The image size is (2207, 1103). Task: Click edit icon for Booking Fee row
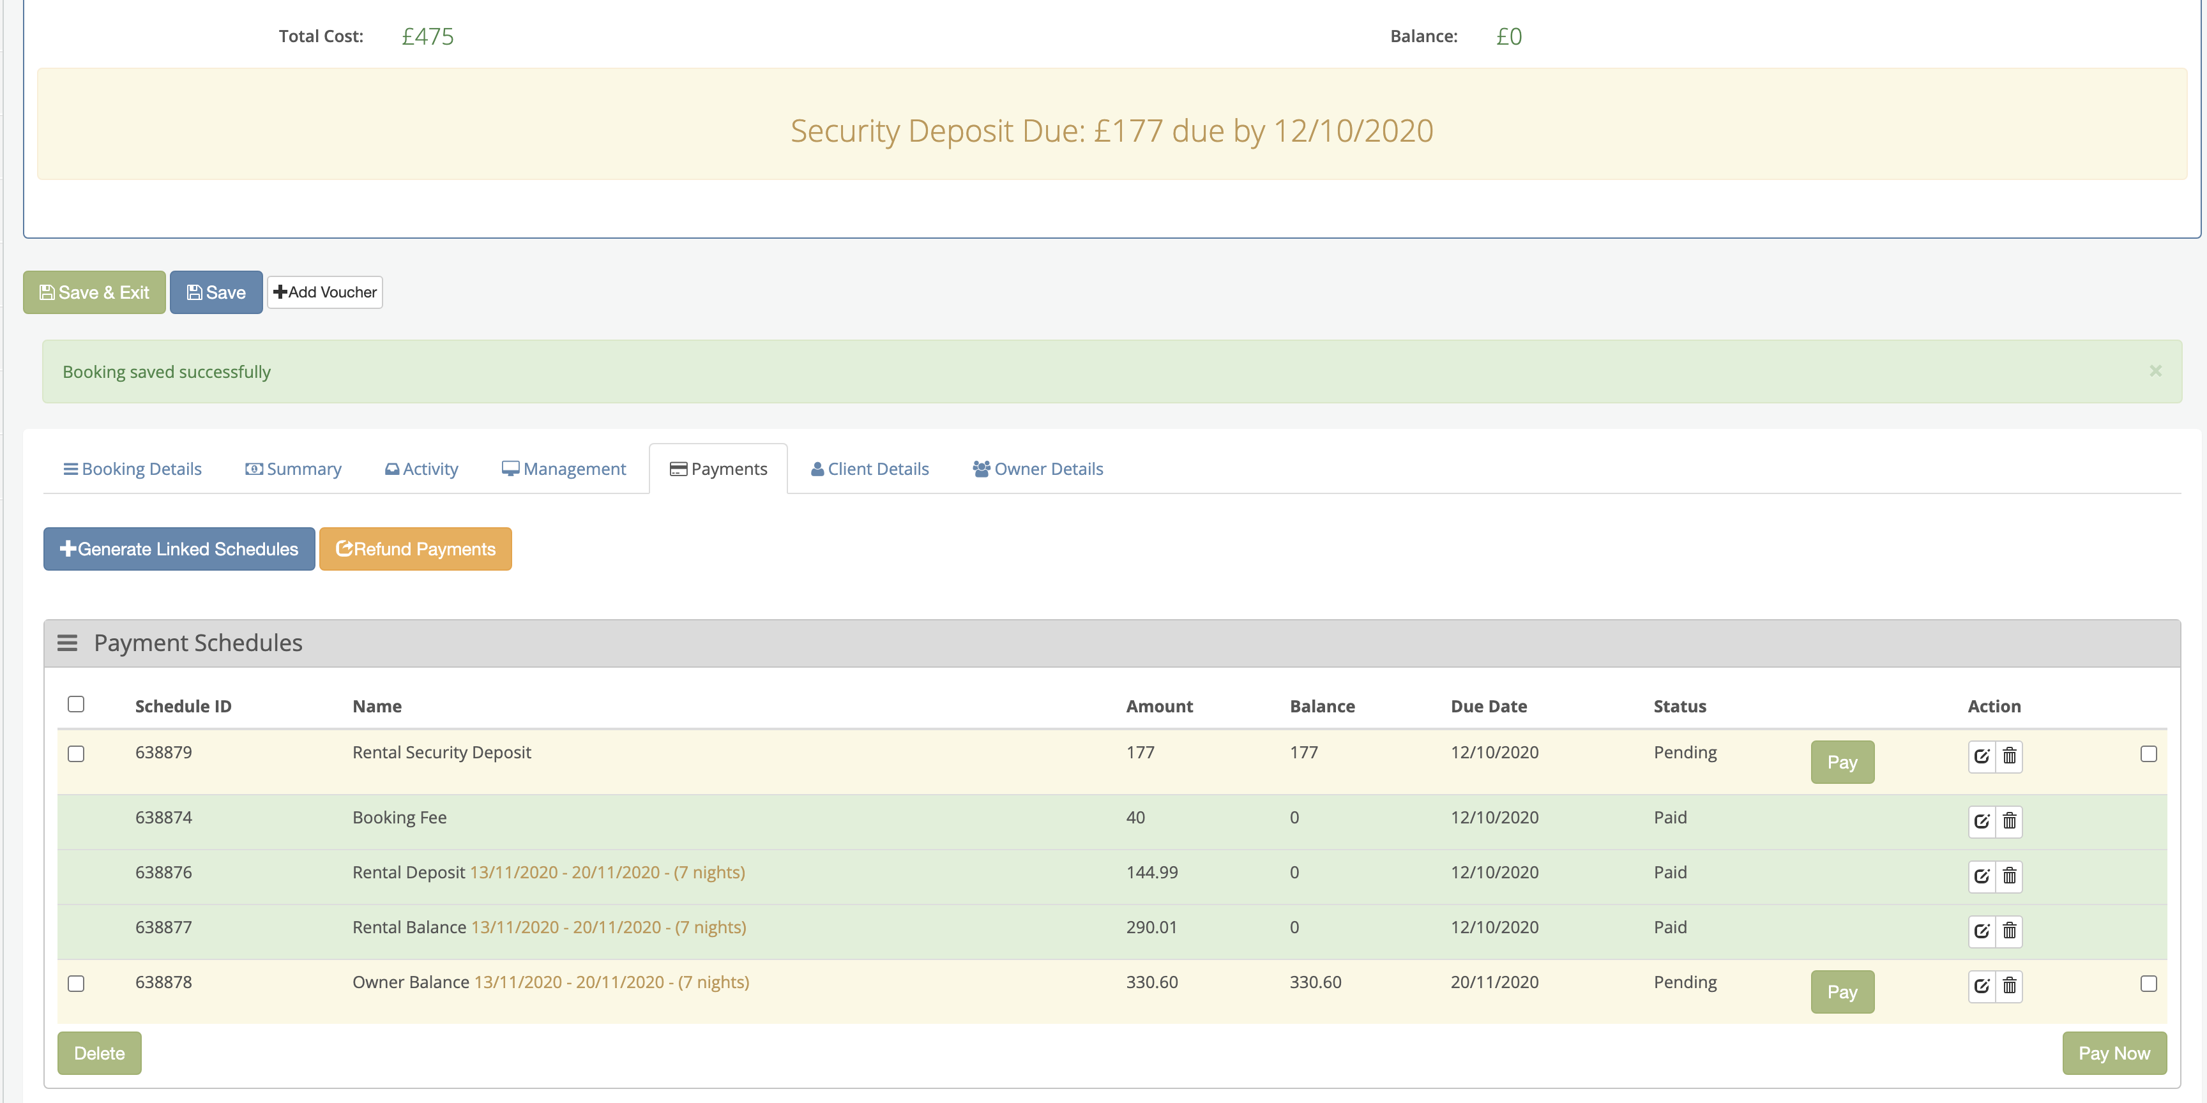pos(1981,822)
